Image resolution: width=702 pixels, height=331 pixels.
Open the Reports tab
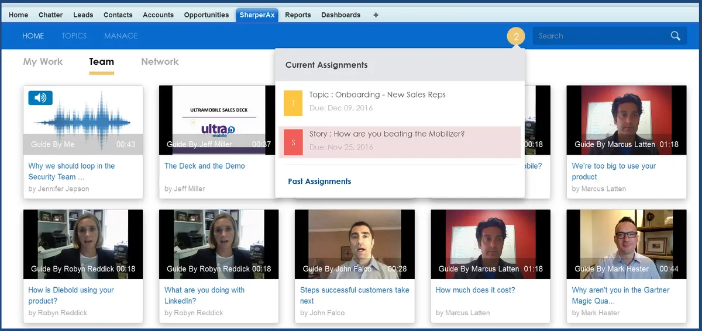tap(298, 15)
